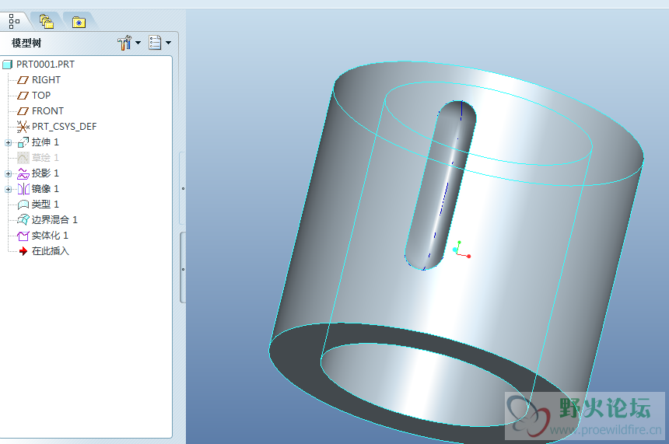Click the TOP datum plane icon
This screenshot has height=444, width=669.
[x=23, y=96]
